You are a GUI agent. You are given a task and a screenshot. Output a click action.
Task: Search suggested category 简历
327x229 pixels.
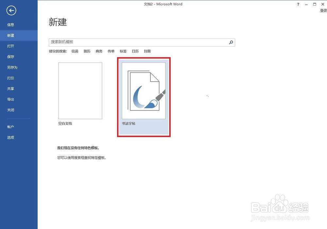point(87,51)
